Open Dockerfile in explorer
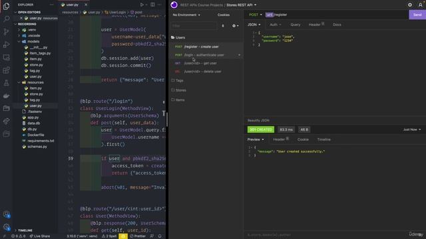The image size is (426, 239). tap(35, 135)
